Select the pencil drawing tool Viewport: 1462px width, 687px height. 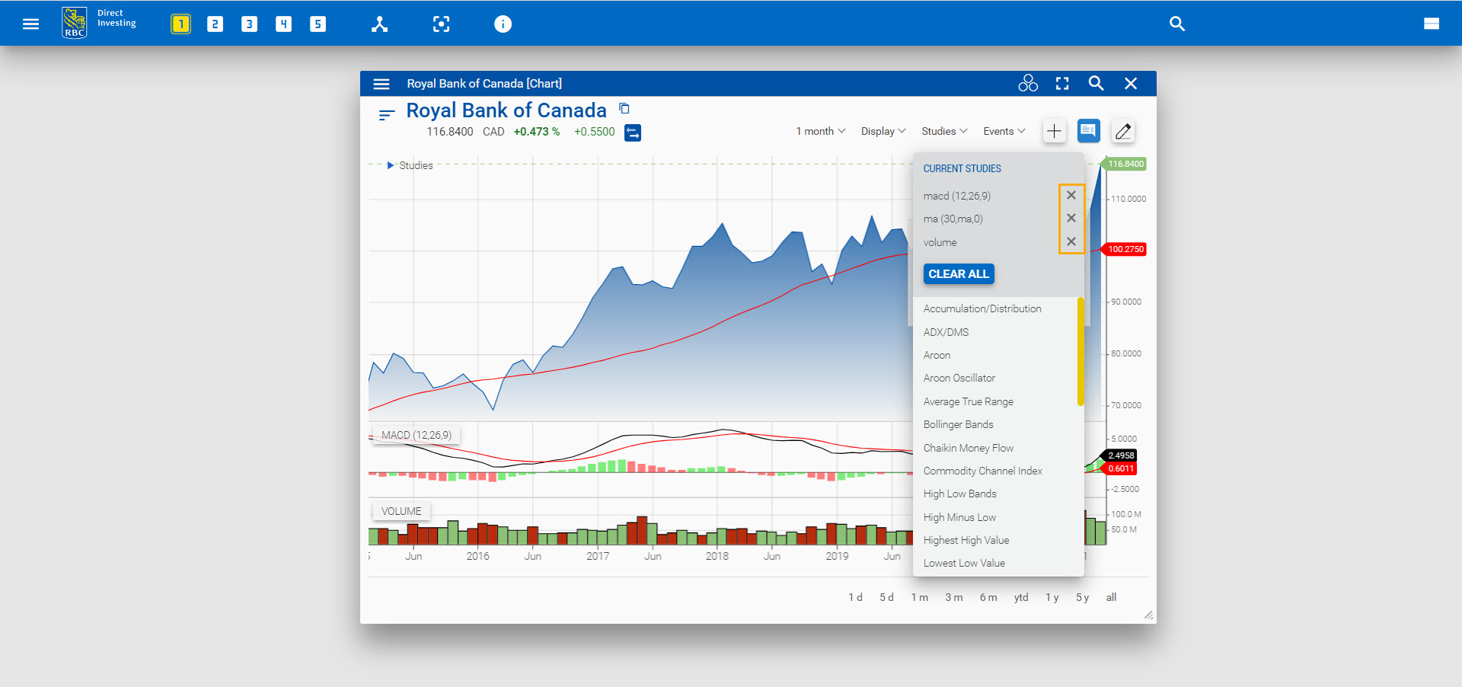tap(1122, 132)
